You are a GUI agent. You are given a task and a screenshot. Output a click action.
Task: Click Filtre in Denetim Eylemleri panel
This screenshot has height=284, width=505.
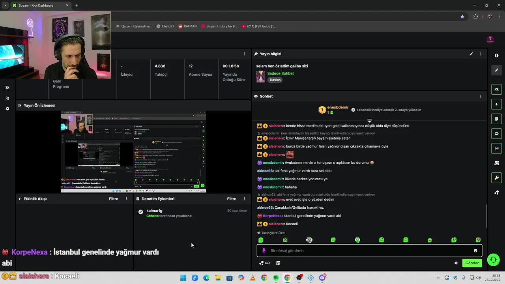tap(232, 199)
